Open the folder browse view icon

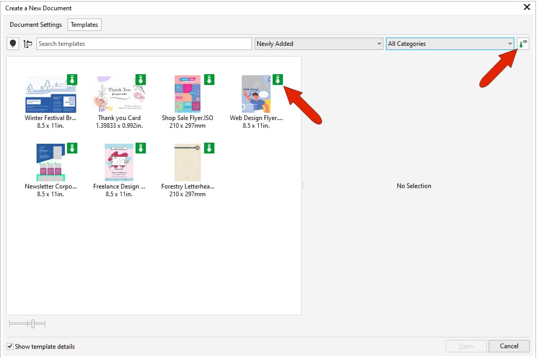click(28, 43)
